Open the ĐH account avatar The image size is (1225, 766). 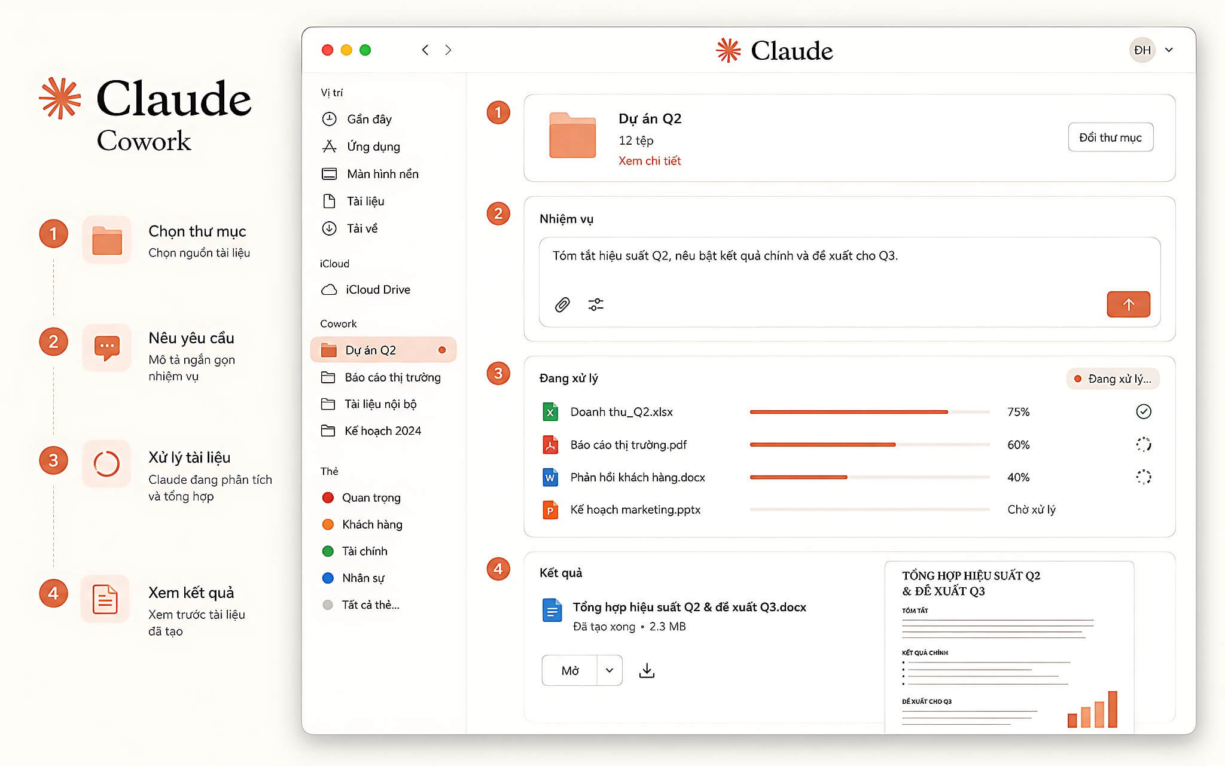[1142, 50]
